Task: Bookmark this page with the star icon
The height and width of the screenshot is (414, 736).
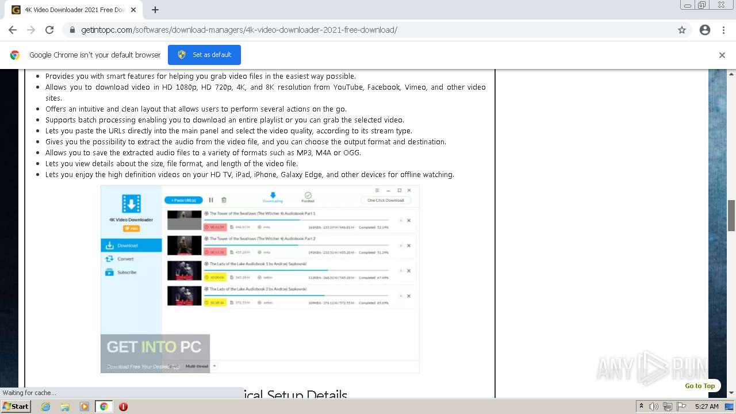Action: point(682,30)
